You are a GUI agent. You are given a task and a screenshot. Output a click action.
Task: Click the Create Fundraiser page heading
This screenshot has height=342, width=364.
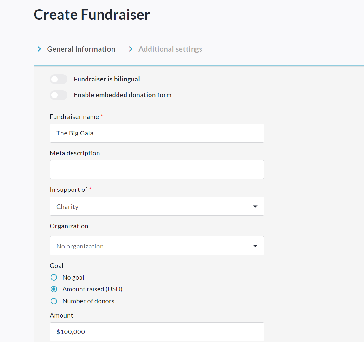[x=92, y=15]
